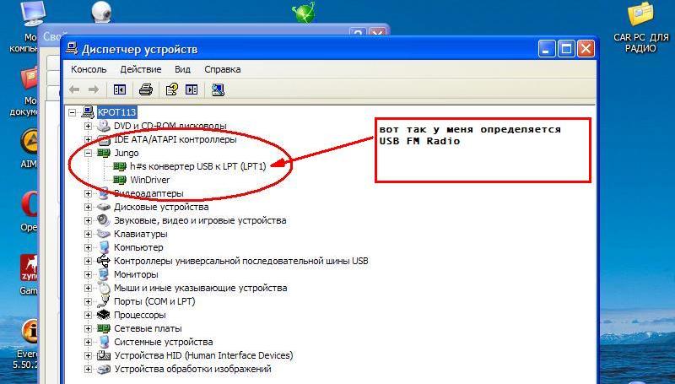Image resolution: width=675 pixels, height=384 pixels.
Task: Open CAR PC ДЛЯ РАДИО desktop folder
Action: [641, 27]
